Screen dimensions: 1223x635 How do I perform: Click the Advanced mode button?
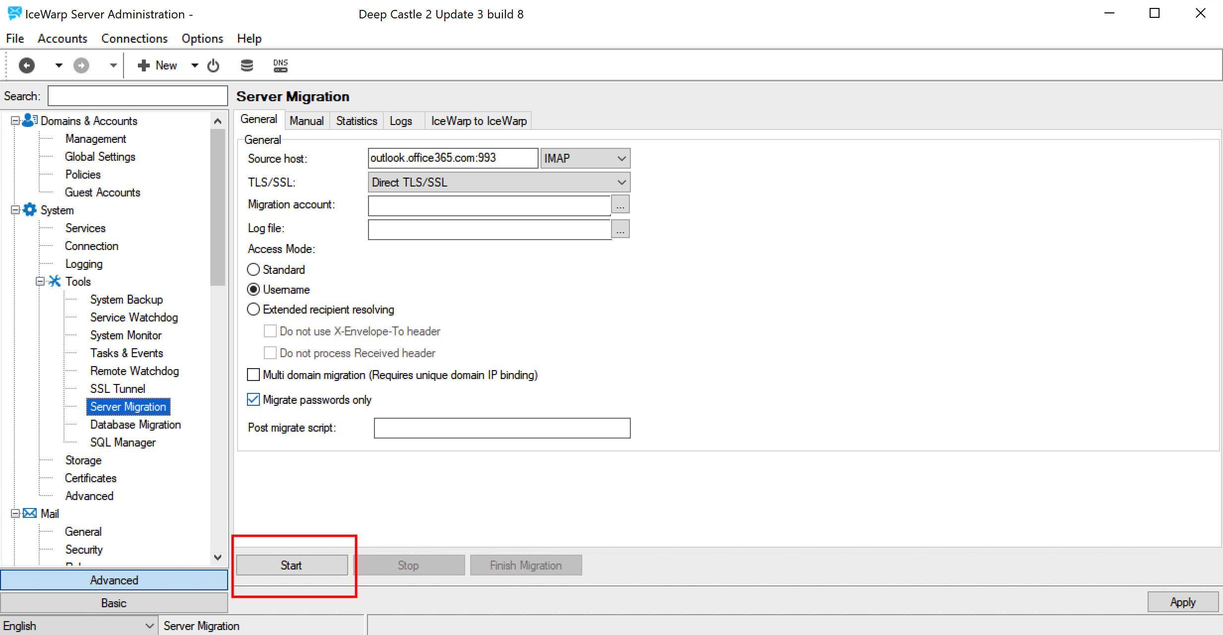[114, 580]
